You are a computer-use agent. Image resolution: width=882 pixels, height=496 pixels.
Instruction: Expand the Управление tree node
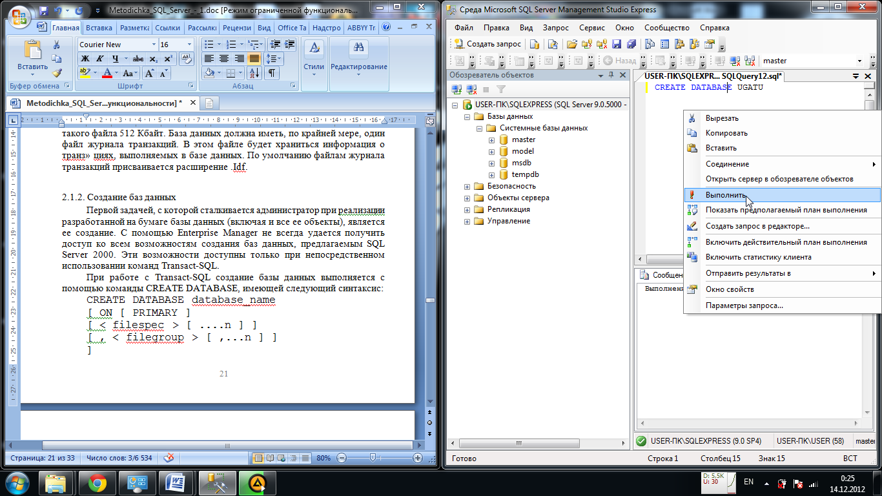(467, 221)
